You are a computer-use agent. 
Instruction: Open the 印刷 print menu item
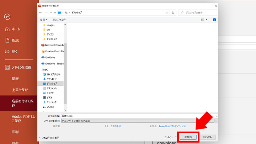(x=15, y=132)
